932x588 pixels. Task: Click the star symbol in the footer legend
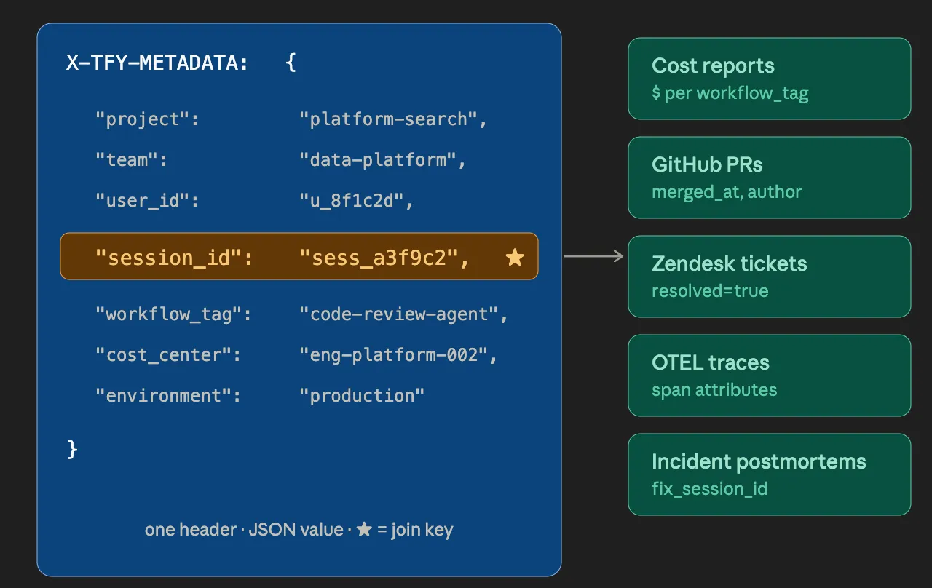tap(364, 529)
